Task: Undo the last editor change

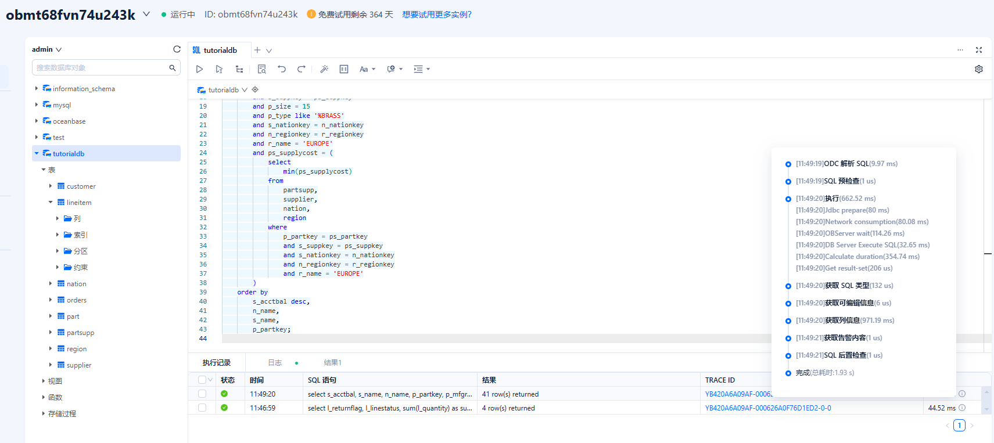Action: 282,69
